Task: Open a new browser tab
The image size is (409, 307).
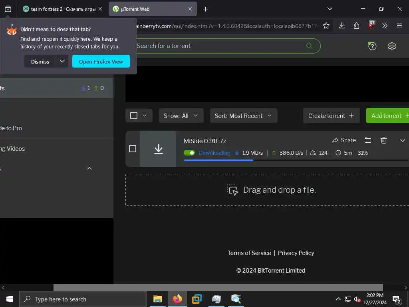Action: point(206,9)
